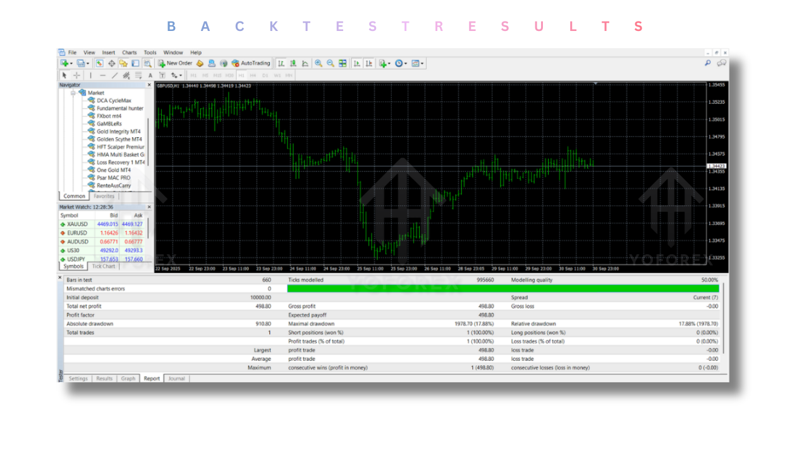
Task: Open the MetaEditor icon
Action: click(201, 63)
